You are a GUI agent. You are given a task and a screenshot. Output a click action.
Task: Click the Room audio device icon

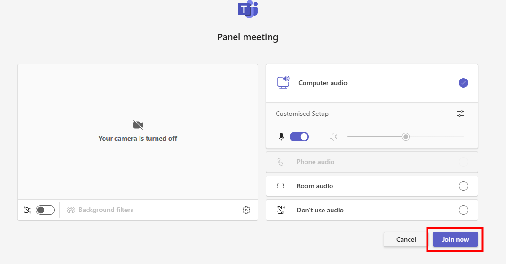[280, 186]
